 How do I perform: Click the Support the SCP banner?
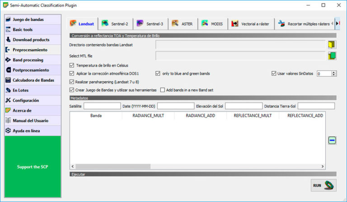[33, 167]
